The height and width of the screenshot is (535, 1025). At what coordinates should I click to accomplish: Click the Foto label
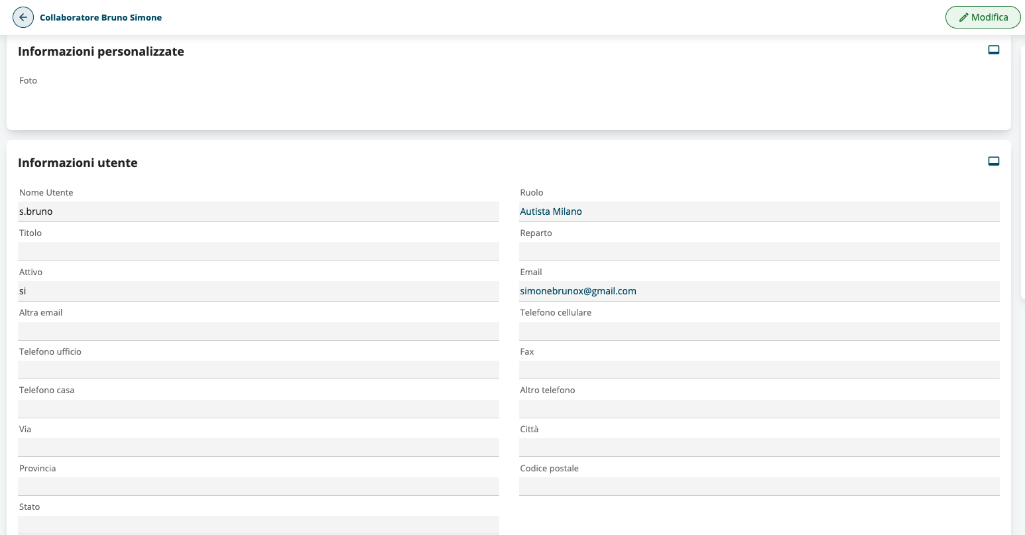28,80
